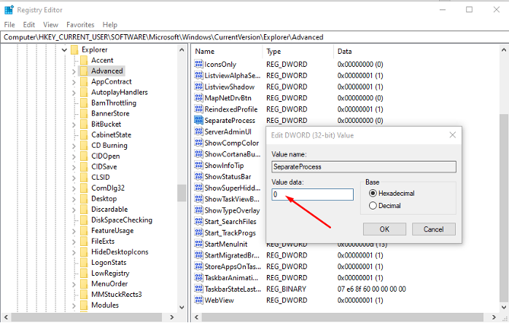Open the Favorites menu
This screenshot has height=323, width=509.
coord(80,25)
